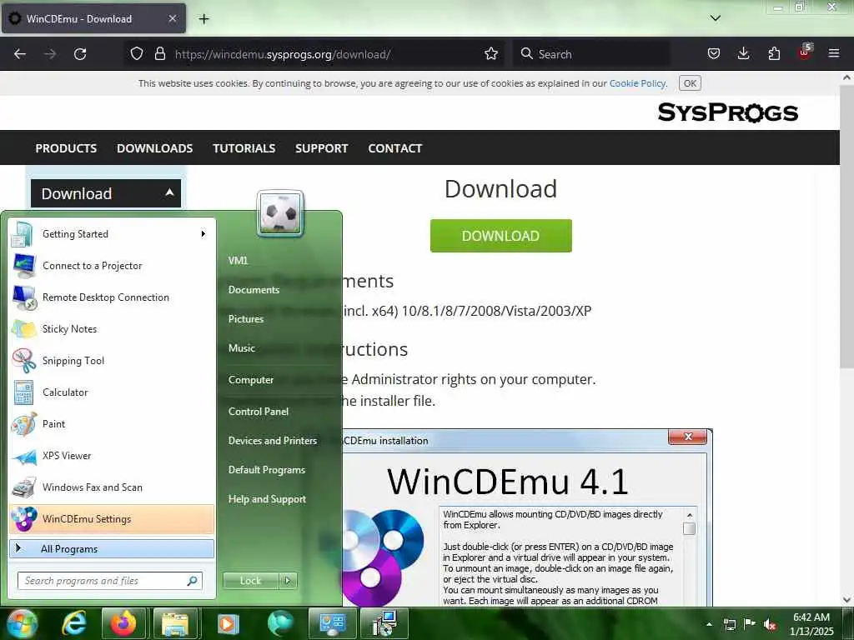Open PRODUCTS navigation menu

[66, 148]
